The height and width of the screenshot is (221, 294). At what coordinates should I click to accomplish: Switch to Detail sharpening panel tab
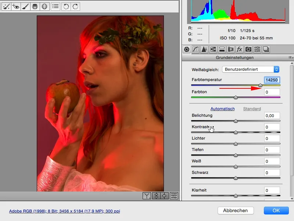pyautogui.click(x=204, y=49)
